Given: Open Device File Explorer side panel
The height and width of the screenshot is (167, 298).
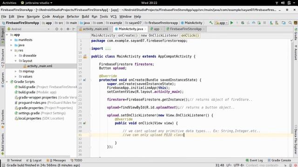Looking at the screenshot, I should pos(296,139).
